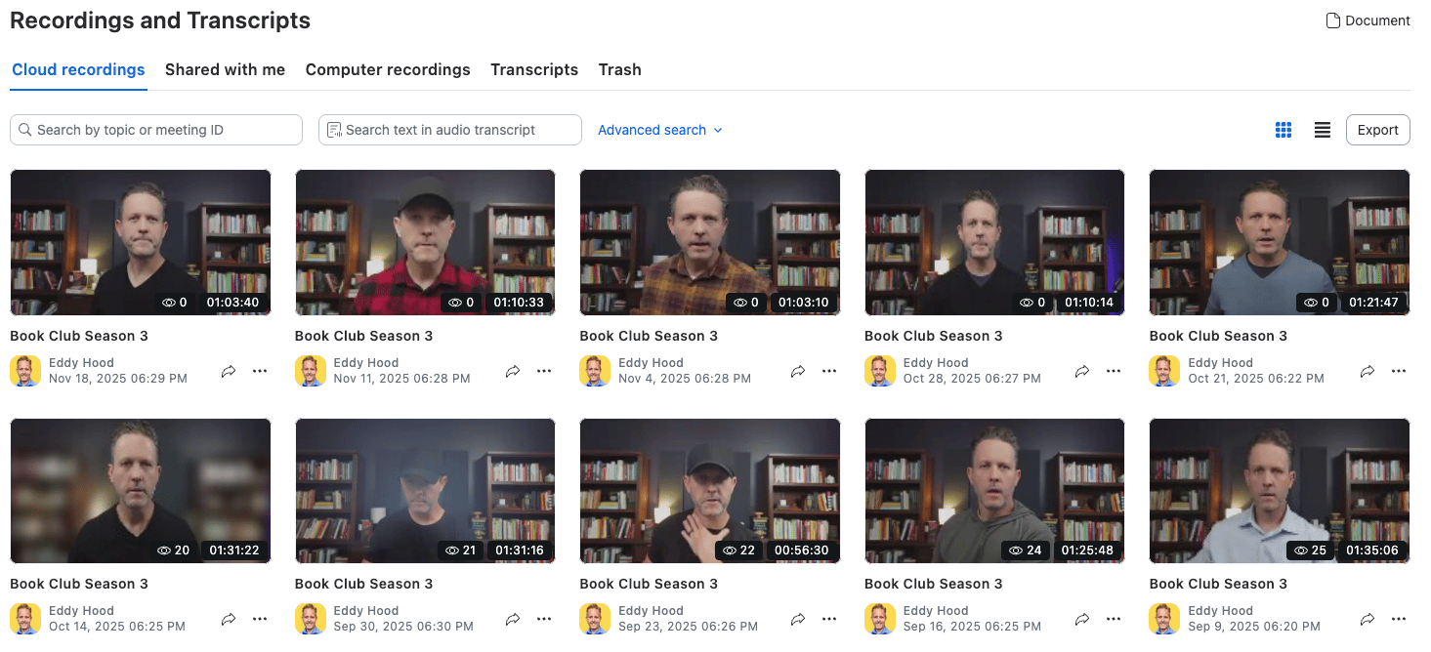
Task: Switch to Shared with me tab
Action: coord(225,70)
